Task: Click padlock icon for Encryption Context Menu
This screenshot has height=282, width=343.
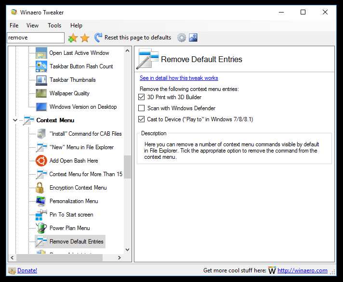Action: point(40,188)
